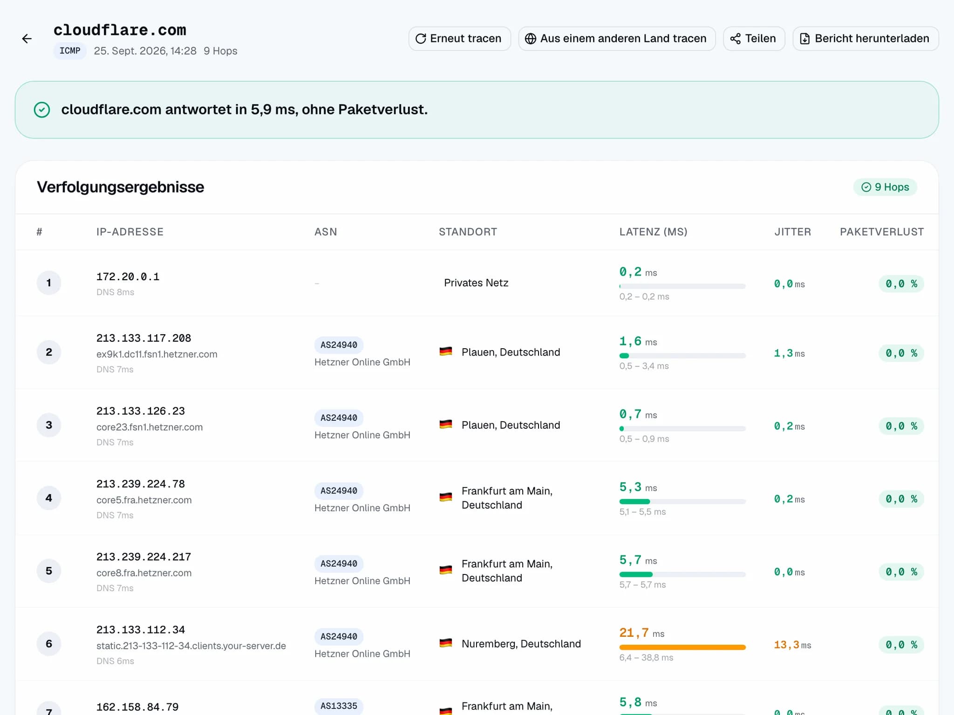
Task: Click the German flag in hop 4 row
Action: pos(446,497)
